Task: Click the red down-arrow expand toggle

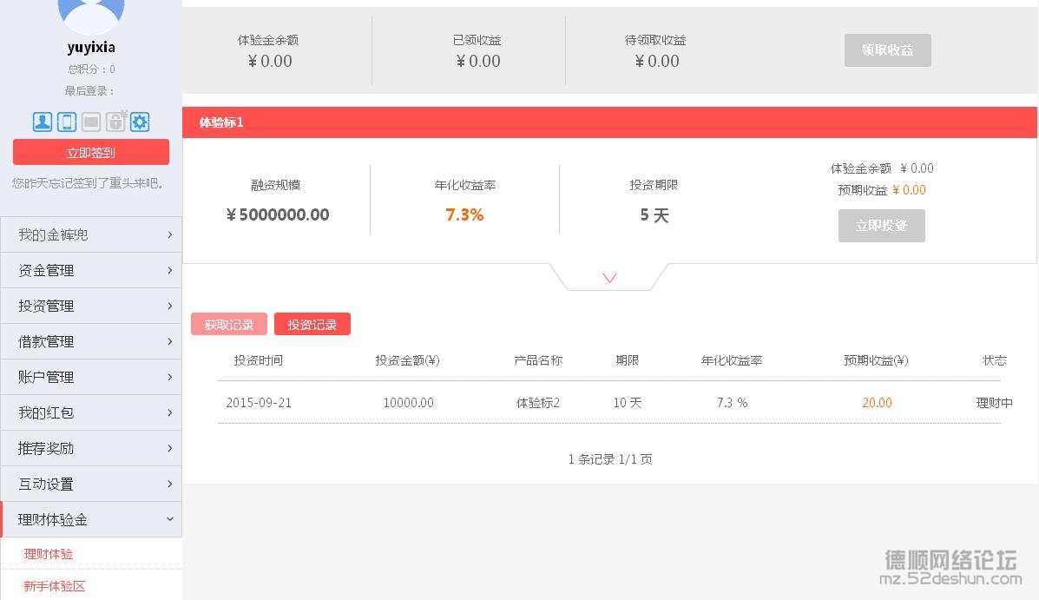Action: [x=609, y=278]
